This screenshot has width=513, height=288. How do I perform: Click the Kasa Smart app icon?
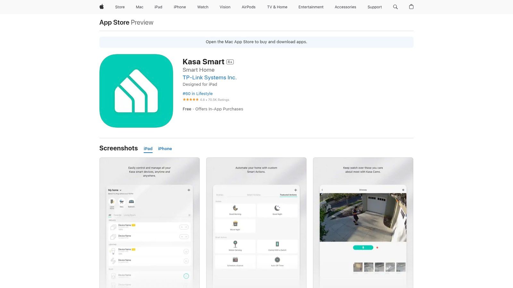coord(136,91)
